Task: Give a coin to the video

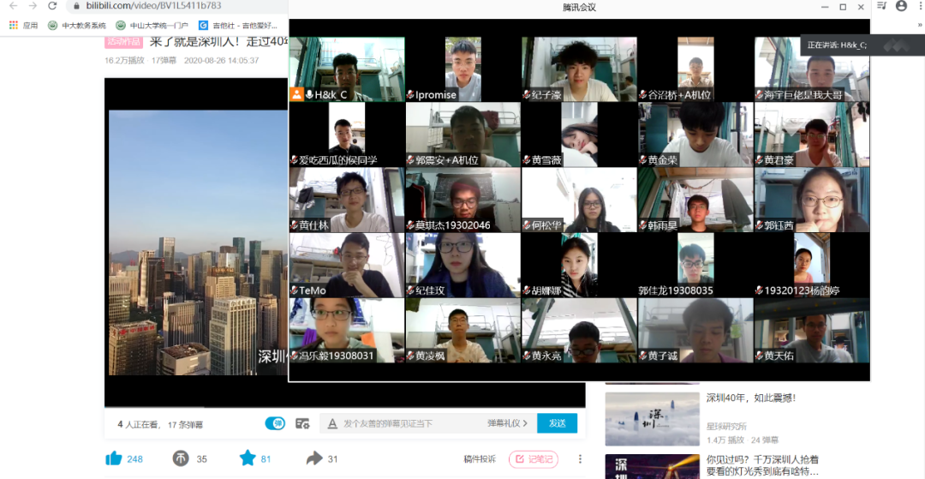Action: 181,458
